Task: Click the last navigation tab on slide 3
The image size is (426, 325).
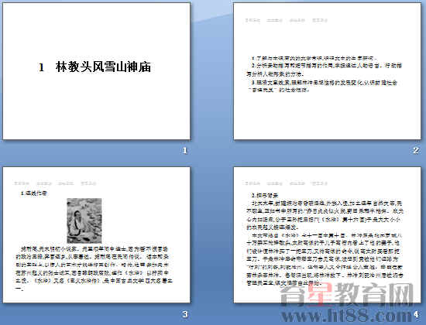Action: pos(88,183)
